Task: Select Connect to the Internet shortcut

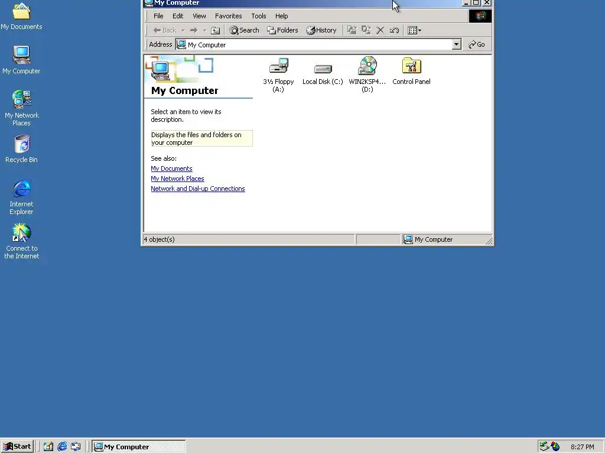Action: pos(21,241)
